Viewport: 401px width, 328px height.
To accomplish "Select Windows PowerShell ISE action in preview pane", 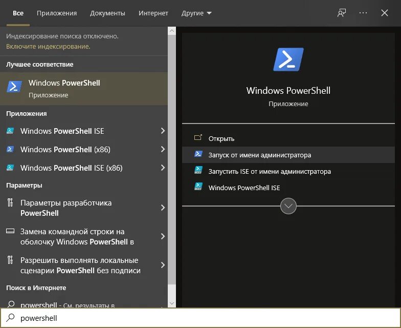I will 288,188.
